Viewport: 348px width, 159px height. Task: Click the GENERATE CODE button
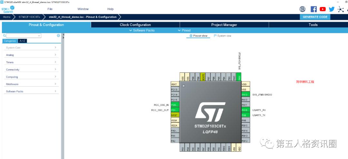pyautogui.click(x=315, y=17)
